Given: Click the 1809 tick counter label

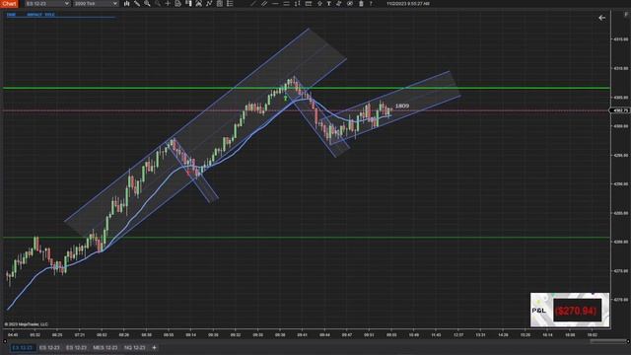Looking at the screenshot, I should point(401,106).
